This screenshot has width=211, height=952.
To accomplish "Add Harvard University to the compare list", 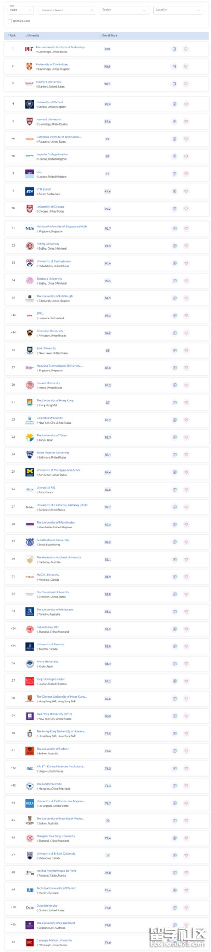I will coord(174,121).
